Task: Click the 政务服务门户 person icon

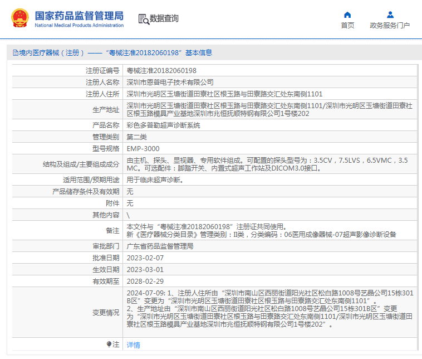Action: point(390,15)
